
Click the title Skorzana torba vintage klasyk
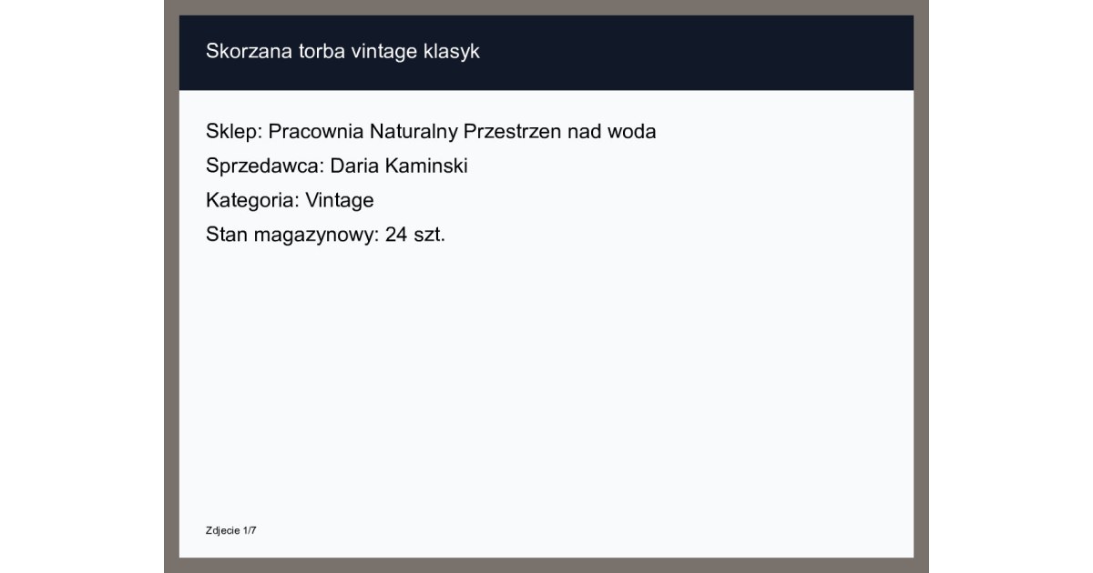342,52
